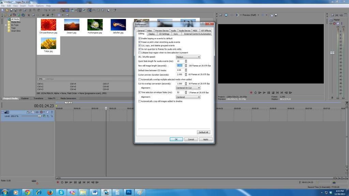The image size is (349, 196).
Task: Click Chrome icon in the taskbar
Action: click(27, 192)
